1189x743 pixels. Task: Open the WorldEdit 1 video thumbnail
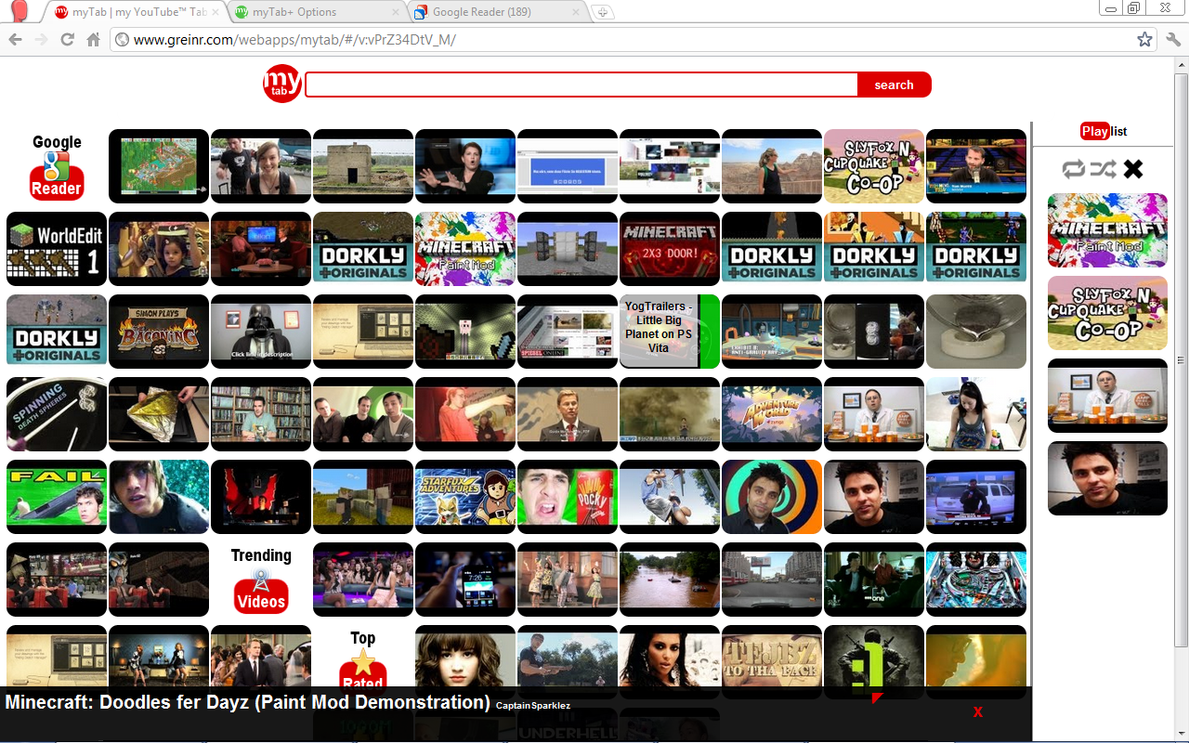pos(57,249)
